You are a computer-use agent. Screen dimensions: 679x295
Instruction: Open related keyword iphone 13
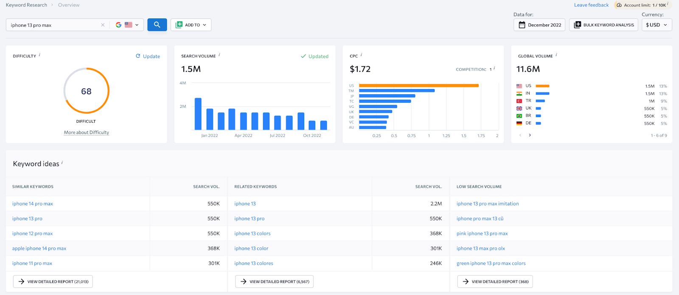pyautogui.click(x=245, y=204)
